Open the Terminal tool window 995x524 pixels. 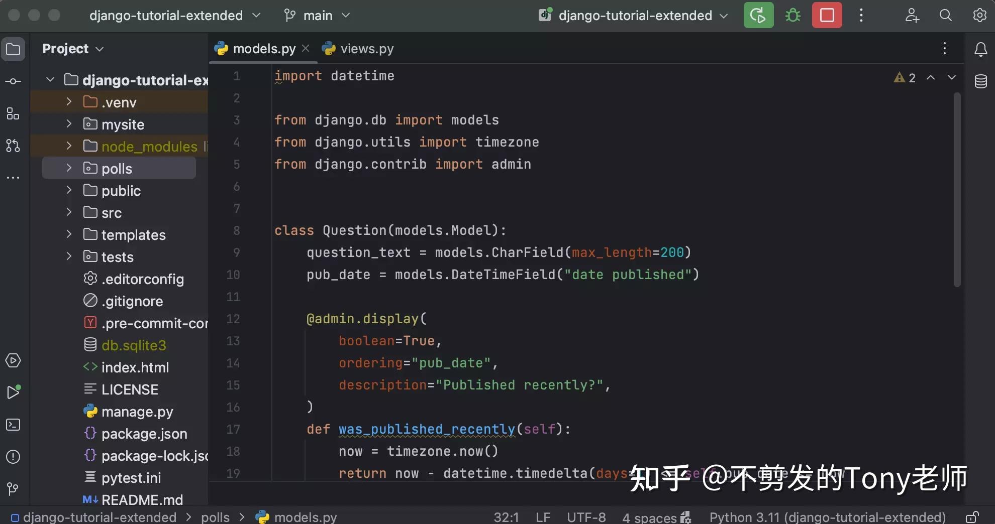point(13,425)
